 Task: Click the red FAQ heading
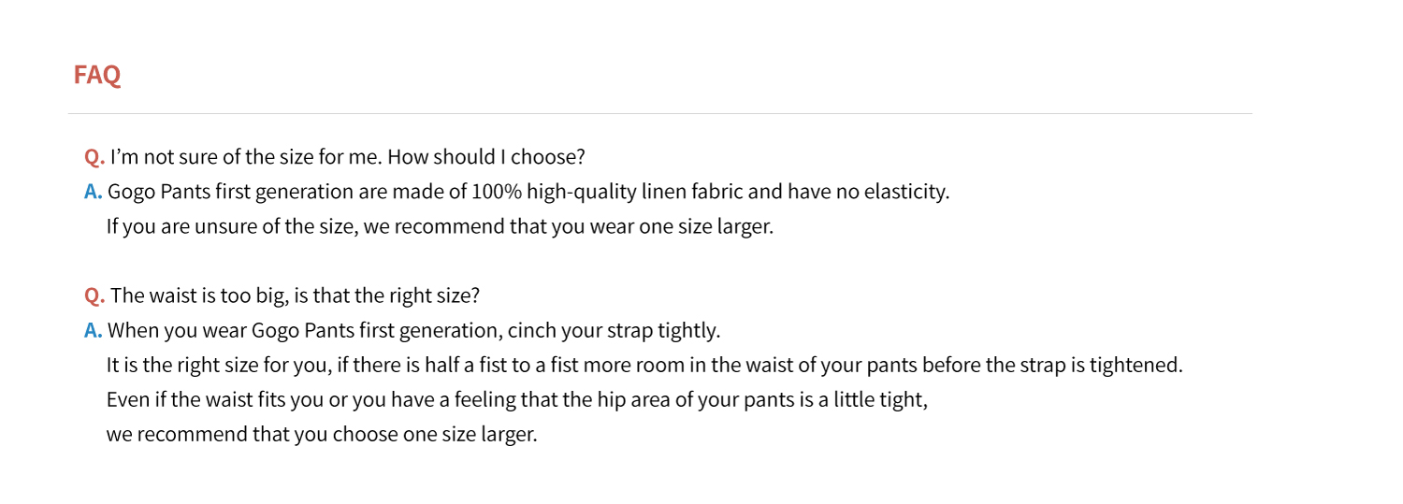(97, 75)
